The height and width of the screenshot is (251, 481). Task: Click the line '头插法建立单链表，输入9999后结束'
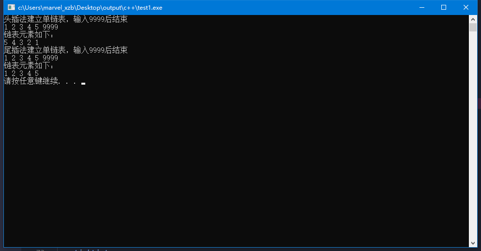pos(66,19)
